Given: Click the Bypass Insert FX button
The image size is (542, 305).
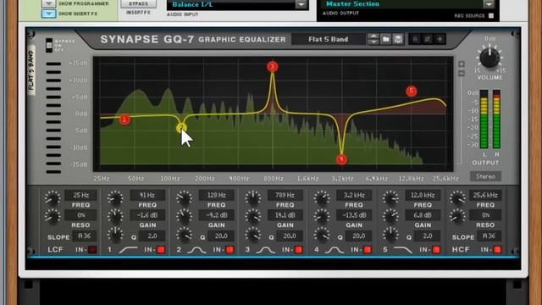Looking at the screenshot, I should [138, 3].
